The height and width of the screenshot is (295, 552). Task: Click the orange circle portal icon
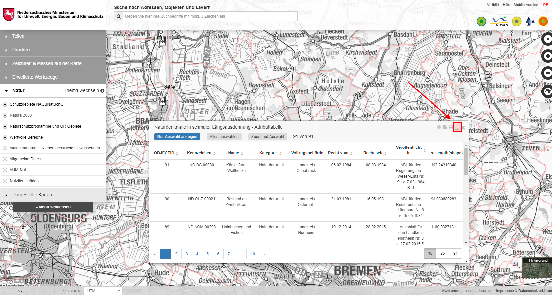(x=543, y=21)
